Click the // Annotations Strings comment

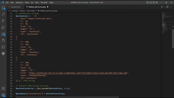pyautogui.click(x=27, y=13)
